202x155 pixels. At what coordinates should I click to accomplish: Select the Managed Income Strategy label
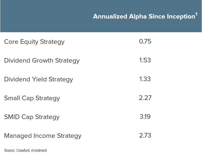click(x=43, y=136)
